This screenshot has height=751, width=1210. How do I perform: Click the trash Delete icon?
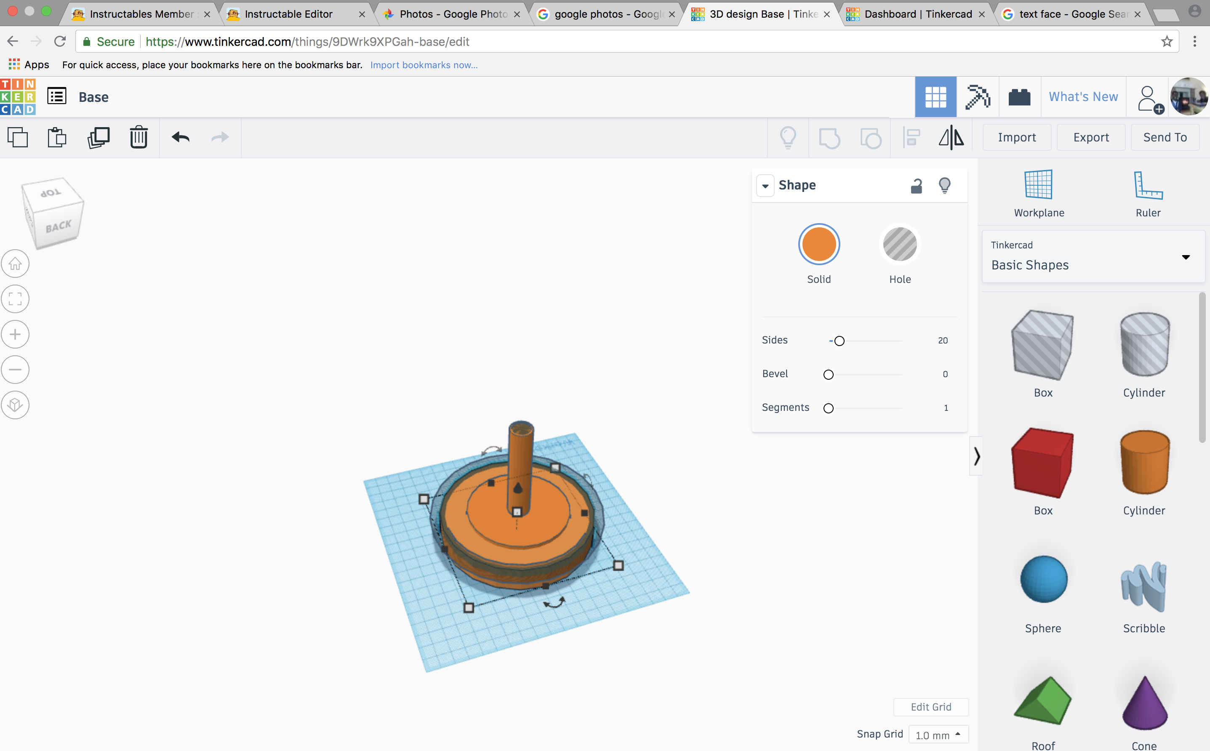click(139, 138)
